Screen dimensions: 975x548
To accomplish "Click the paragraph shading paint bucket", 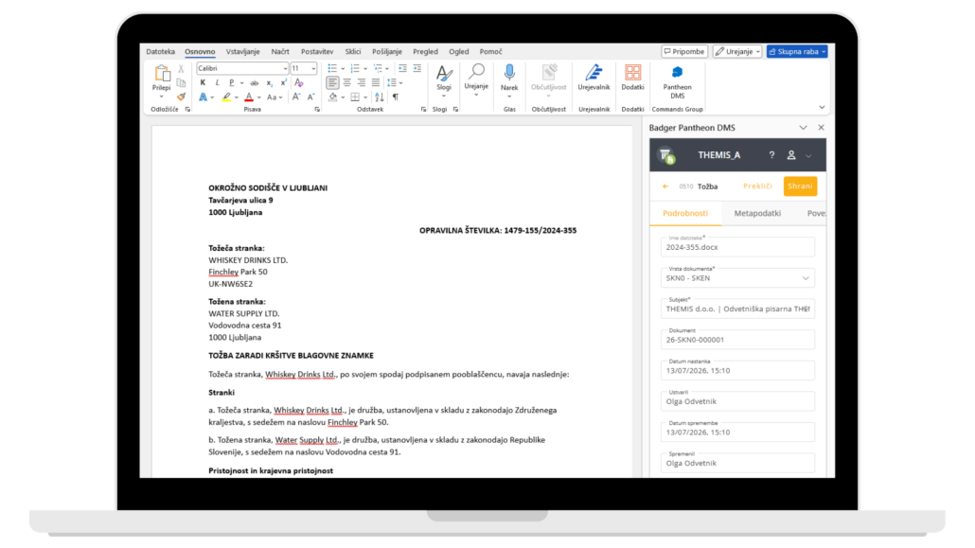I will pyautogui.click(x=332, y=97).
